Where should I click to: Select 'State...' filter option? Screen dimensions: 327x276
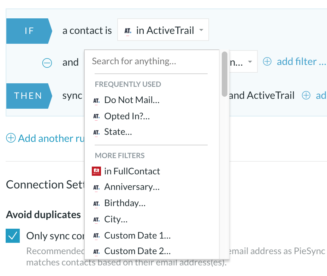tap(118, 132)
